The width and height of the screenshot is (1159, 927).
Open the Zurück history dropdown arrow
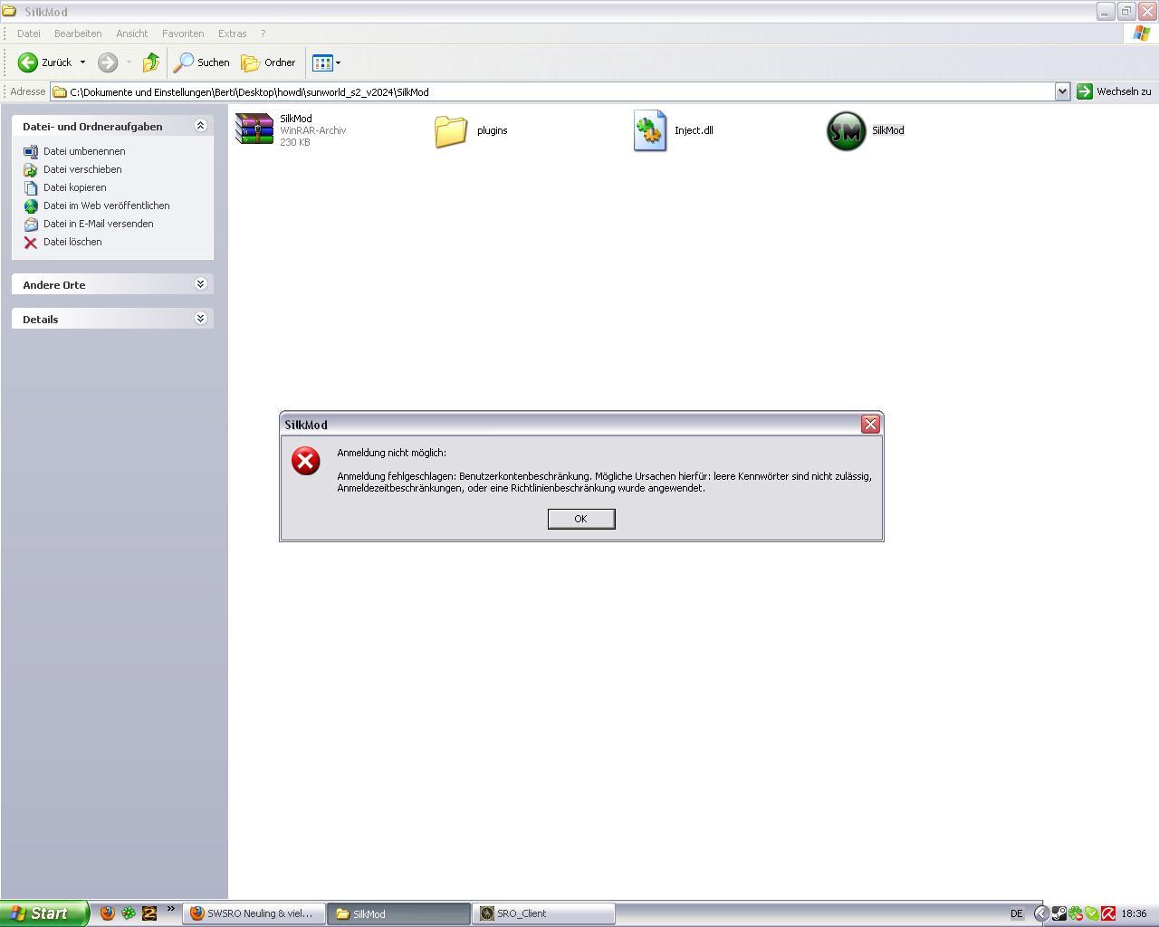pyautogui.click(x=82, y=62)
